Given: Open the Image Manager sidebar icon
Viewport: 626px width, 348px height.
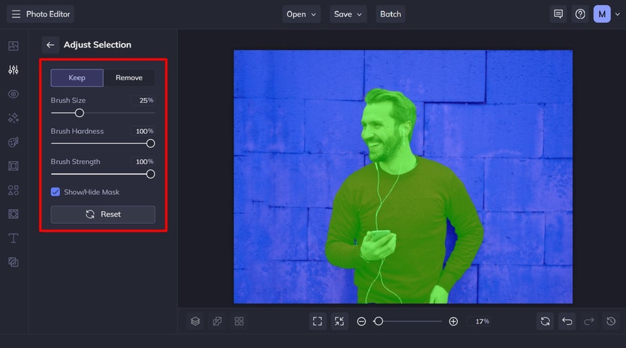Looking at the screenshot, I should (x=13, y=46).
